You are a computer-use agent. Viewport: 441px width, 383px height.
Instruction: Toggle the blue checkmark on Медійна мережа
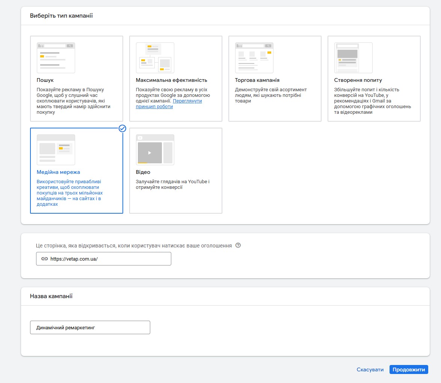click(122, 128)
